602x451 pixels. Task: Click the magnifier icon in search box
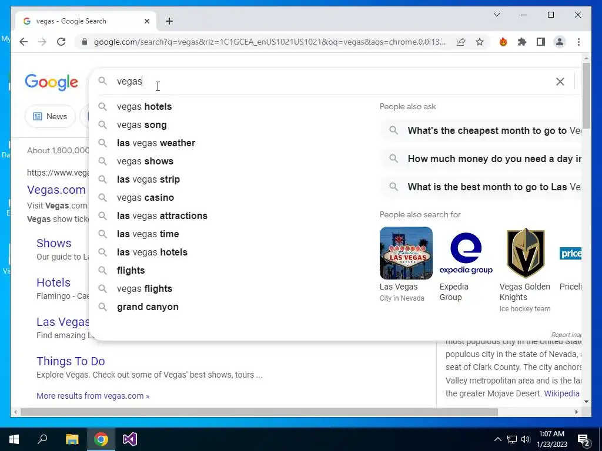pyautogui.click(x=102, y=81)
